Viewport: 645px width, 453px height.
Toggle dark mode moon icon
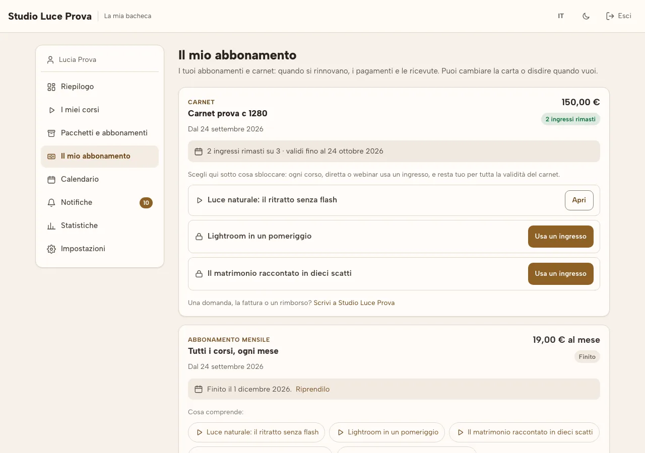586,16
